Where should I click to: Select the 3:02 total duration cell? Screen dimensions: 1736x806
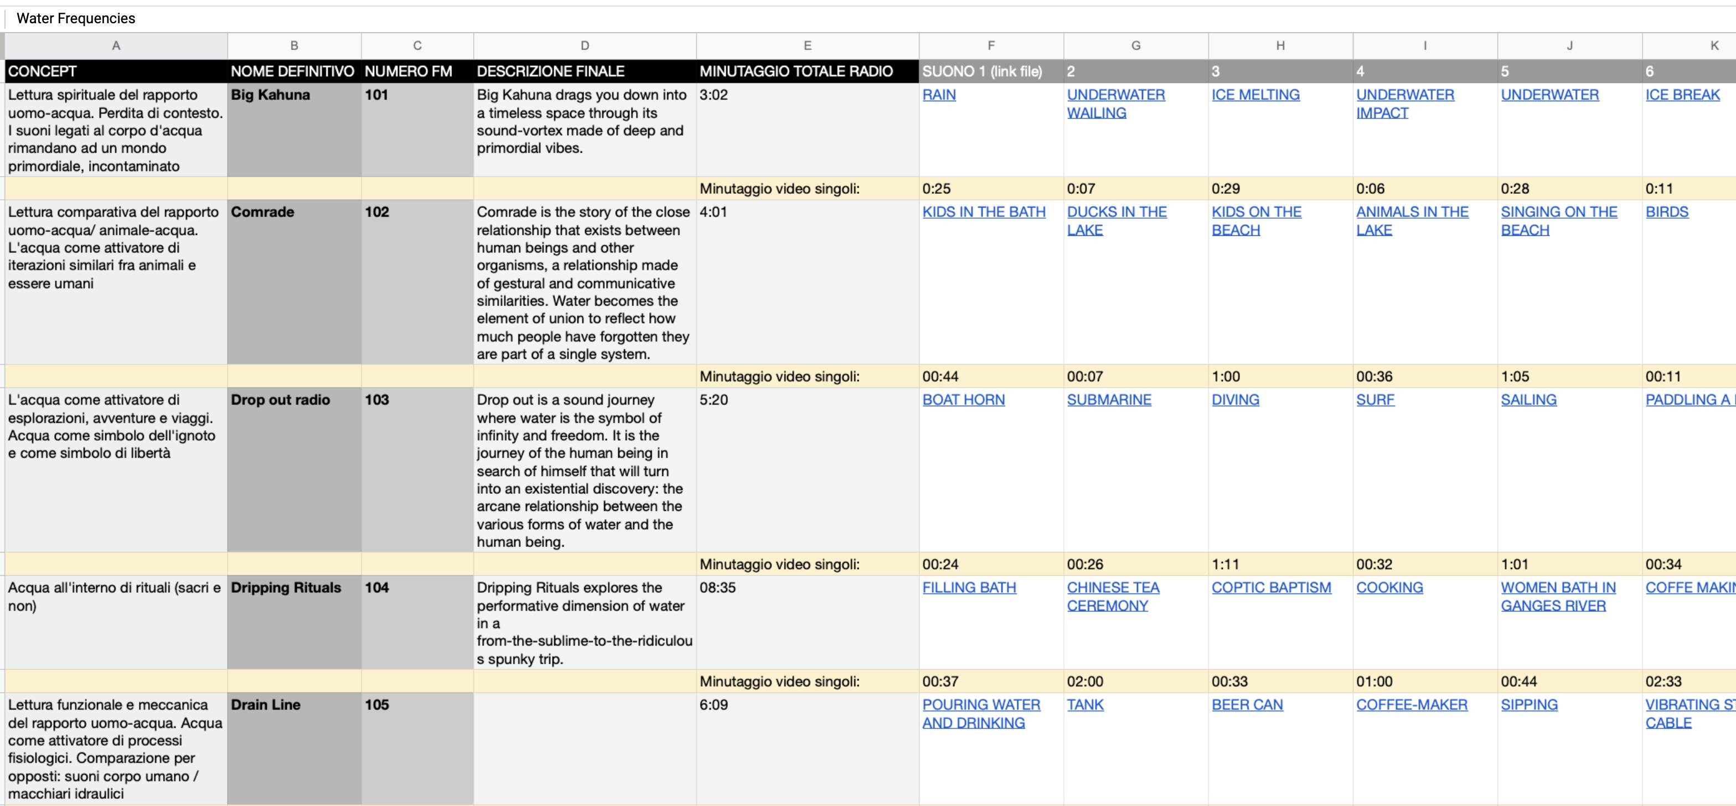click(807, 130)
